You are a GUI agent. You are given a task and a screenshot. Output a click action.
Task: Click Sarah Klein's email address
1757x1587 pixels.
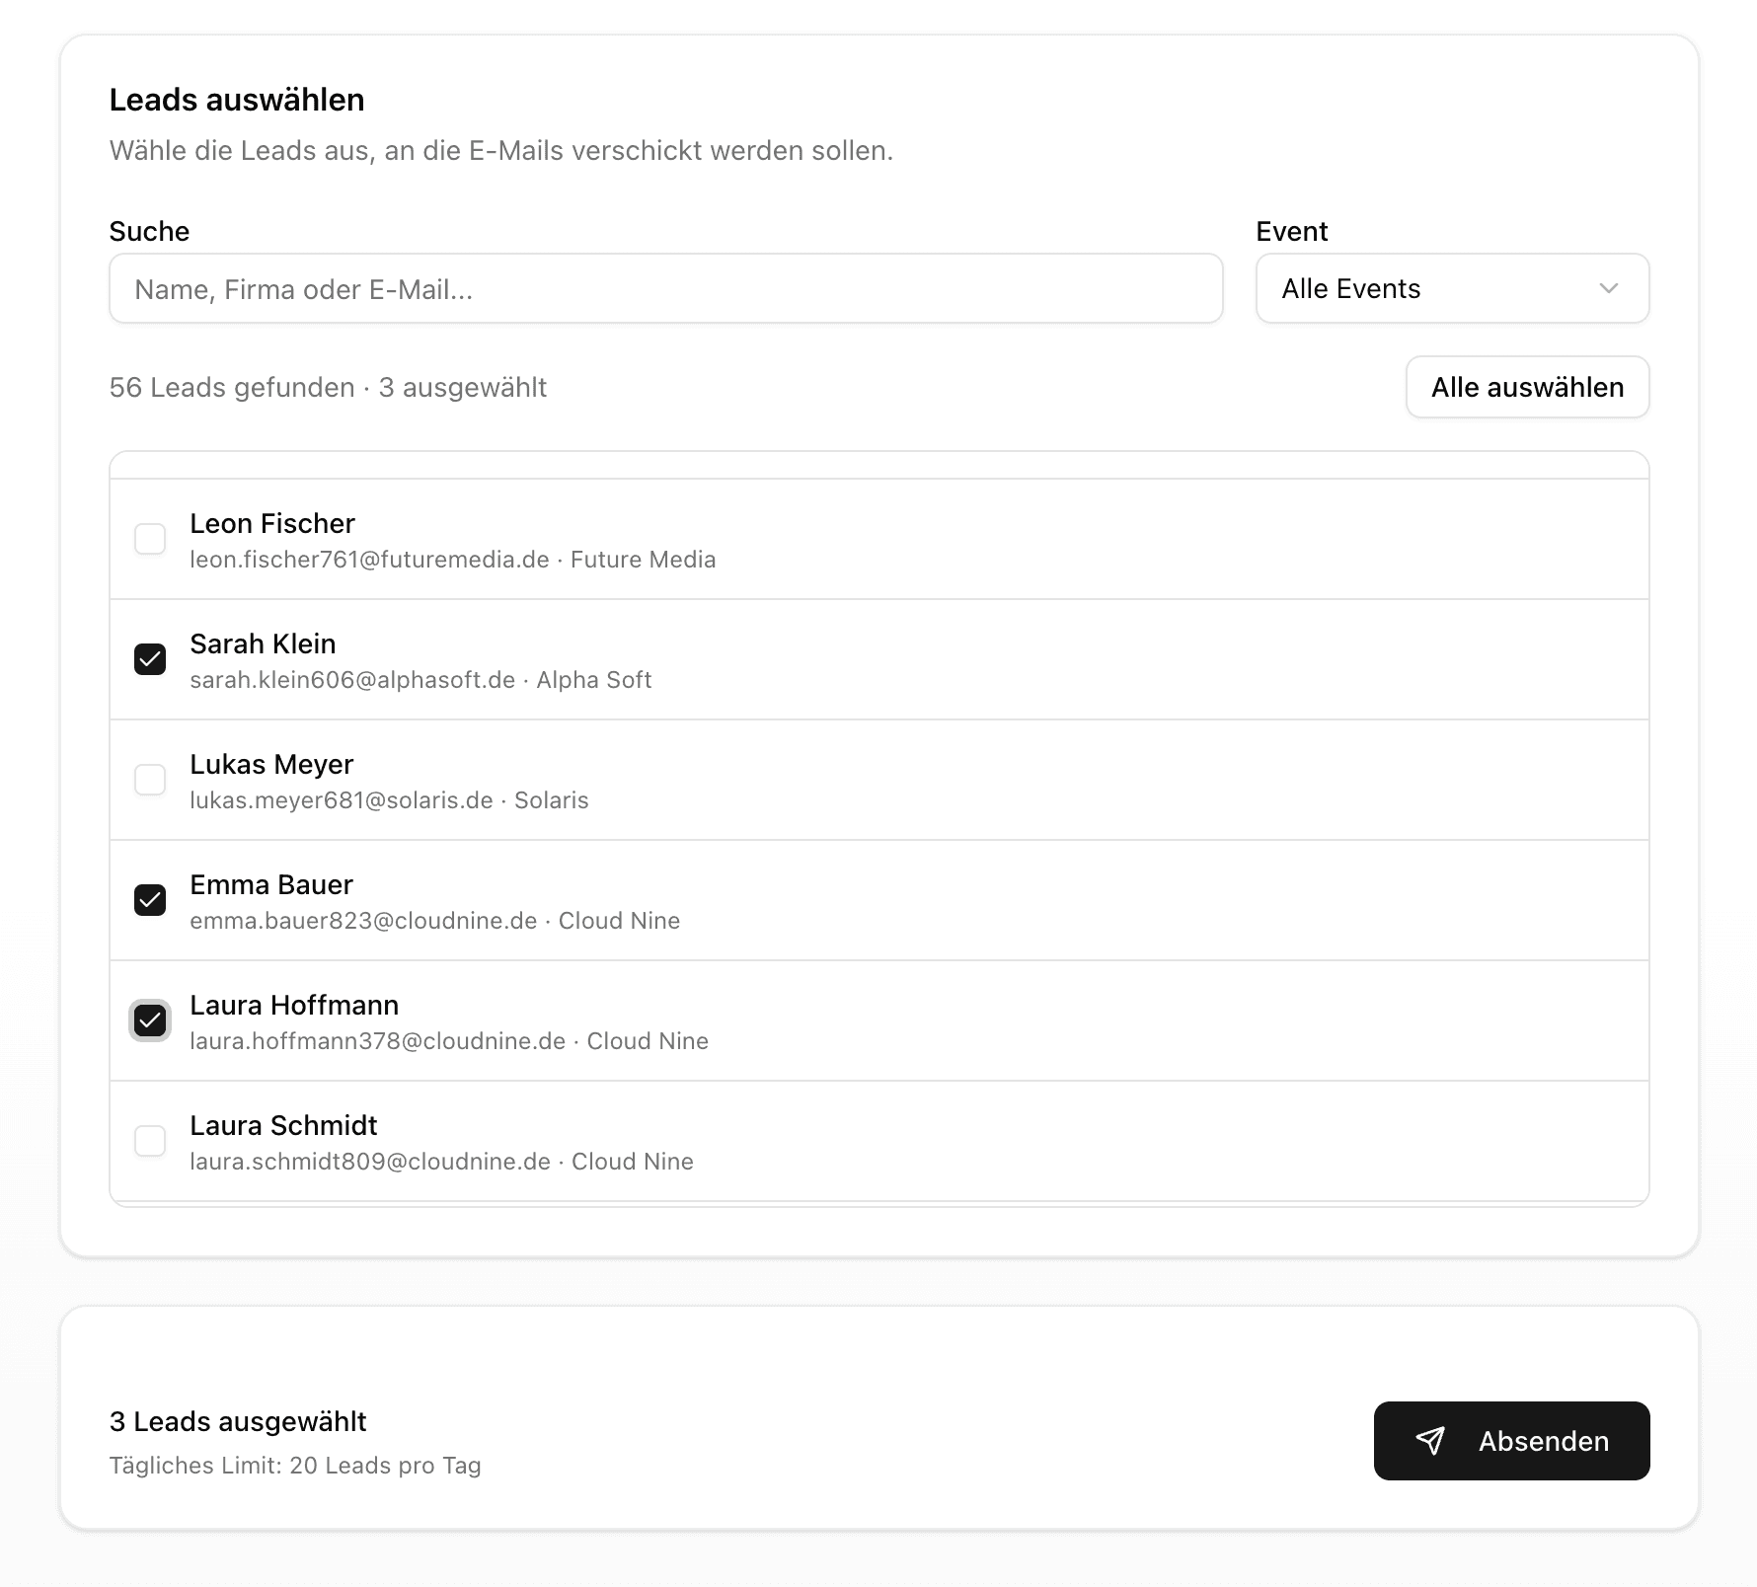350,679
